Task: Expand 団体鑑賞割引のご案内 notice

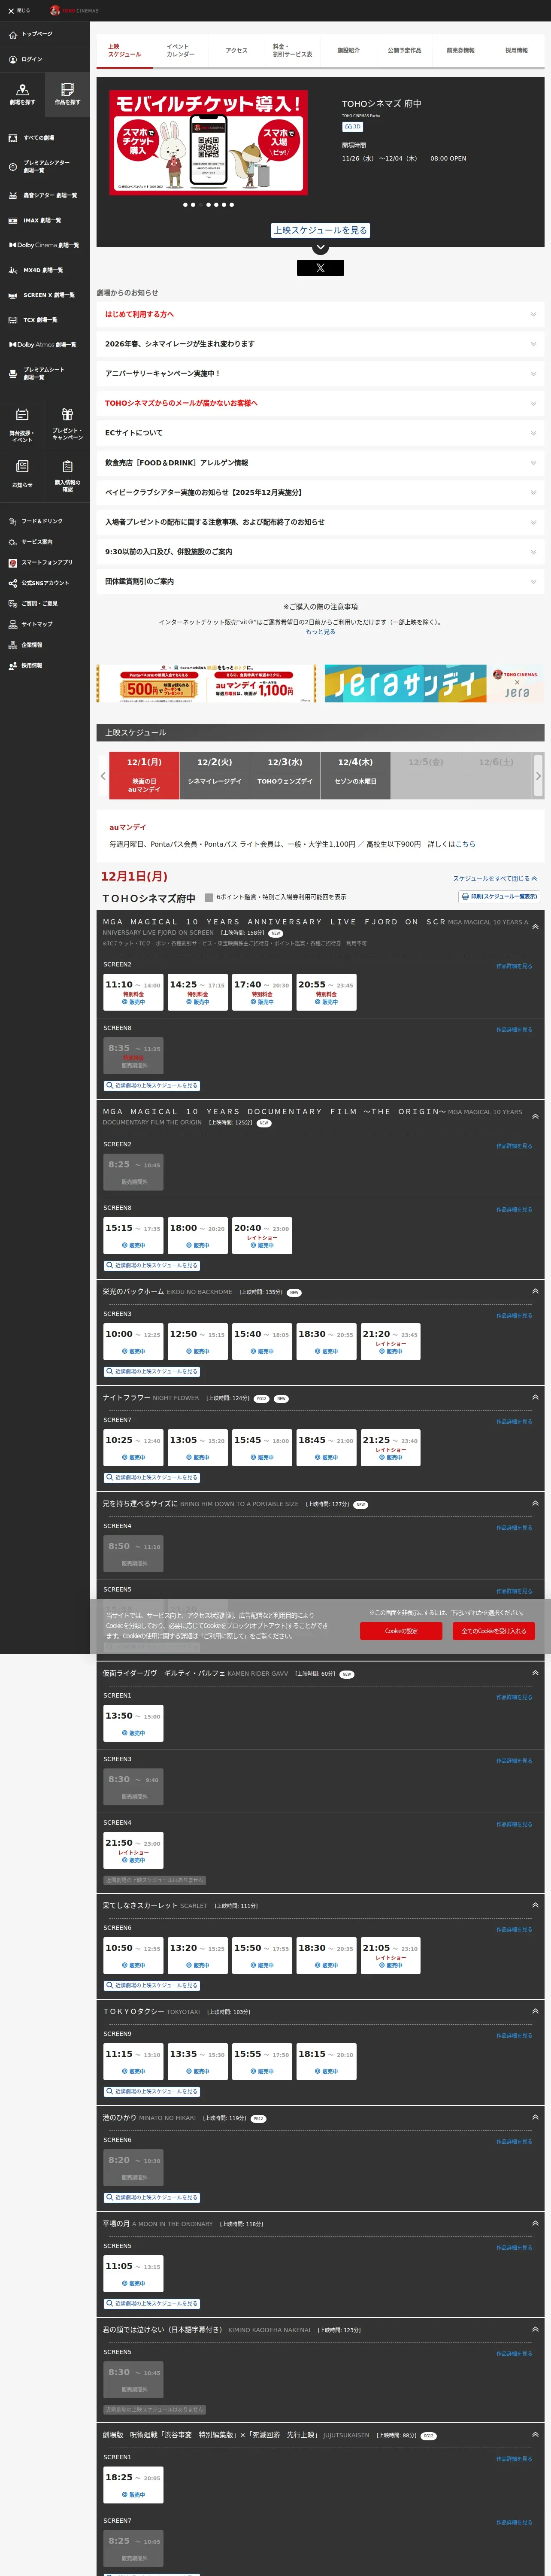Action: tap(320, 581)
